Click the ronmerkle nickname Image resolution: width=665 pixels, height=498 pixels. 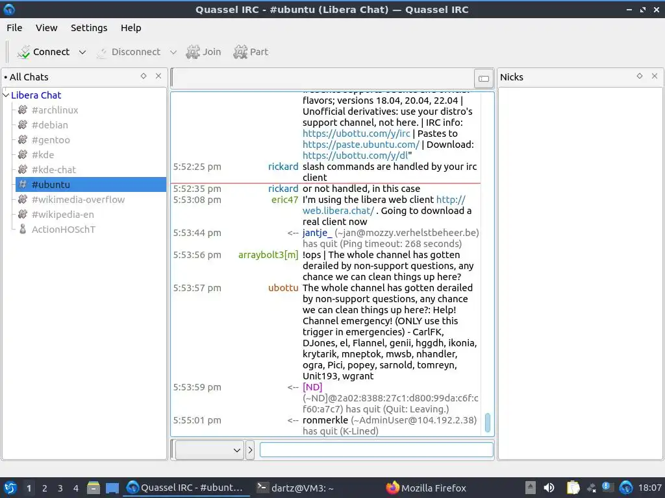325,420
